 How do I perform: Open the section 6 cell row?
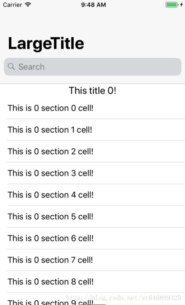[x=93, y=238]
